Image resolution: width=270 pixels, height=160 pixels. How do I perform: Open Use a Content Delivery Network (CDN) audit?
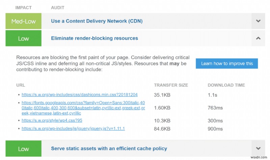97,21
